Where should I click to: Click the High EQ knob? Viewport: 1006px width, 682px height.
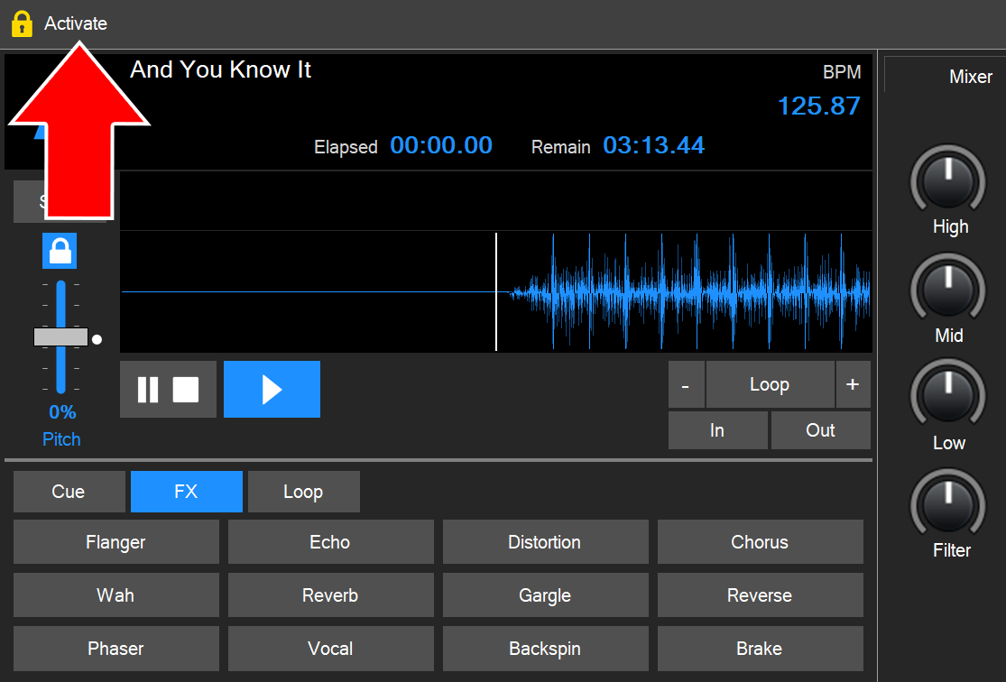[948, 181]
